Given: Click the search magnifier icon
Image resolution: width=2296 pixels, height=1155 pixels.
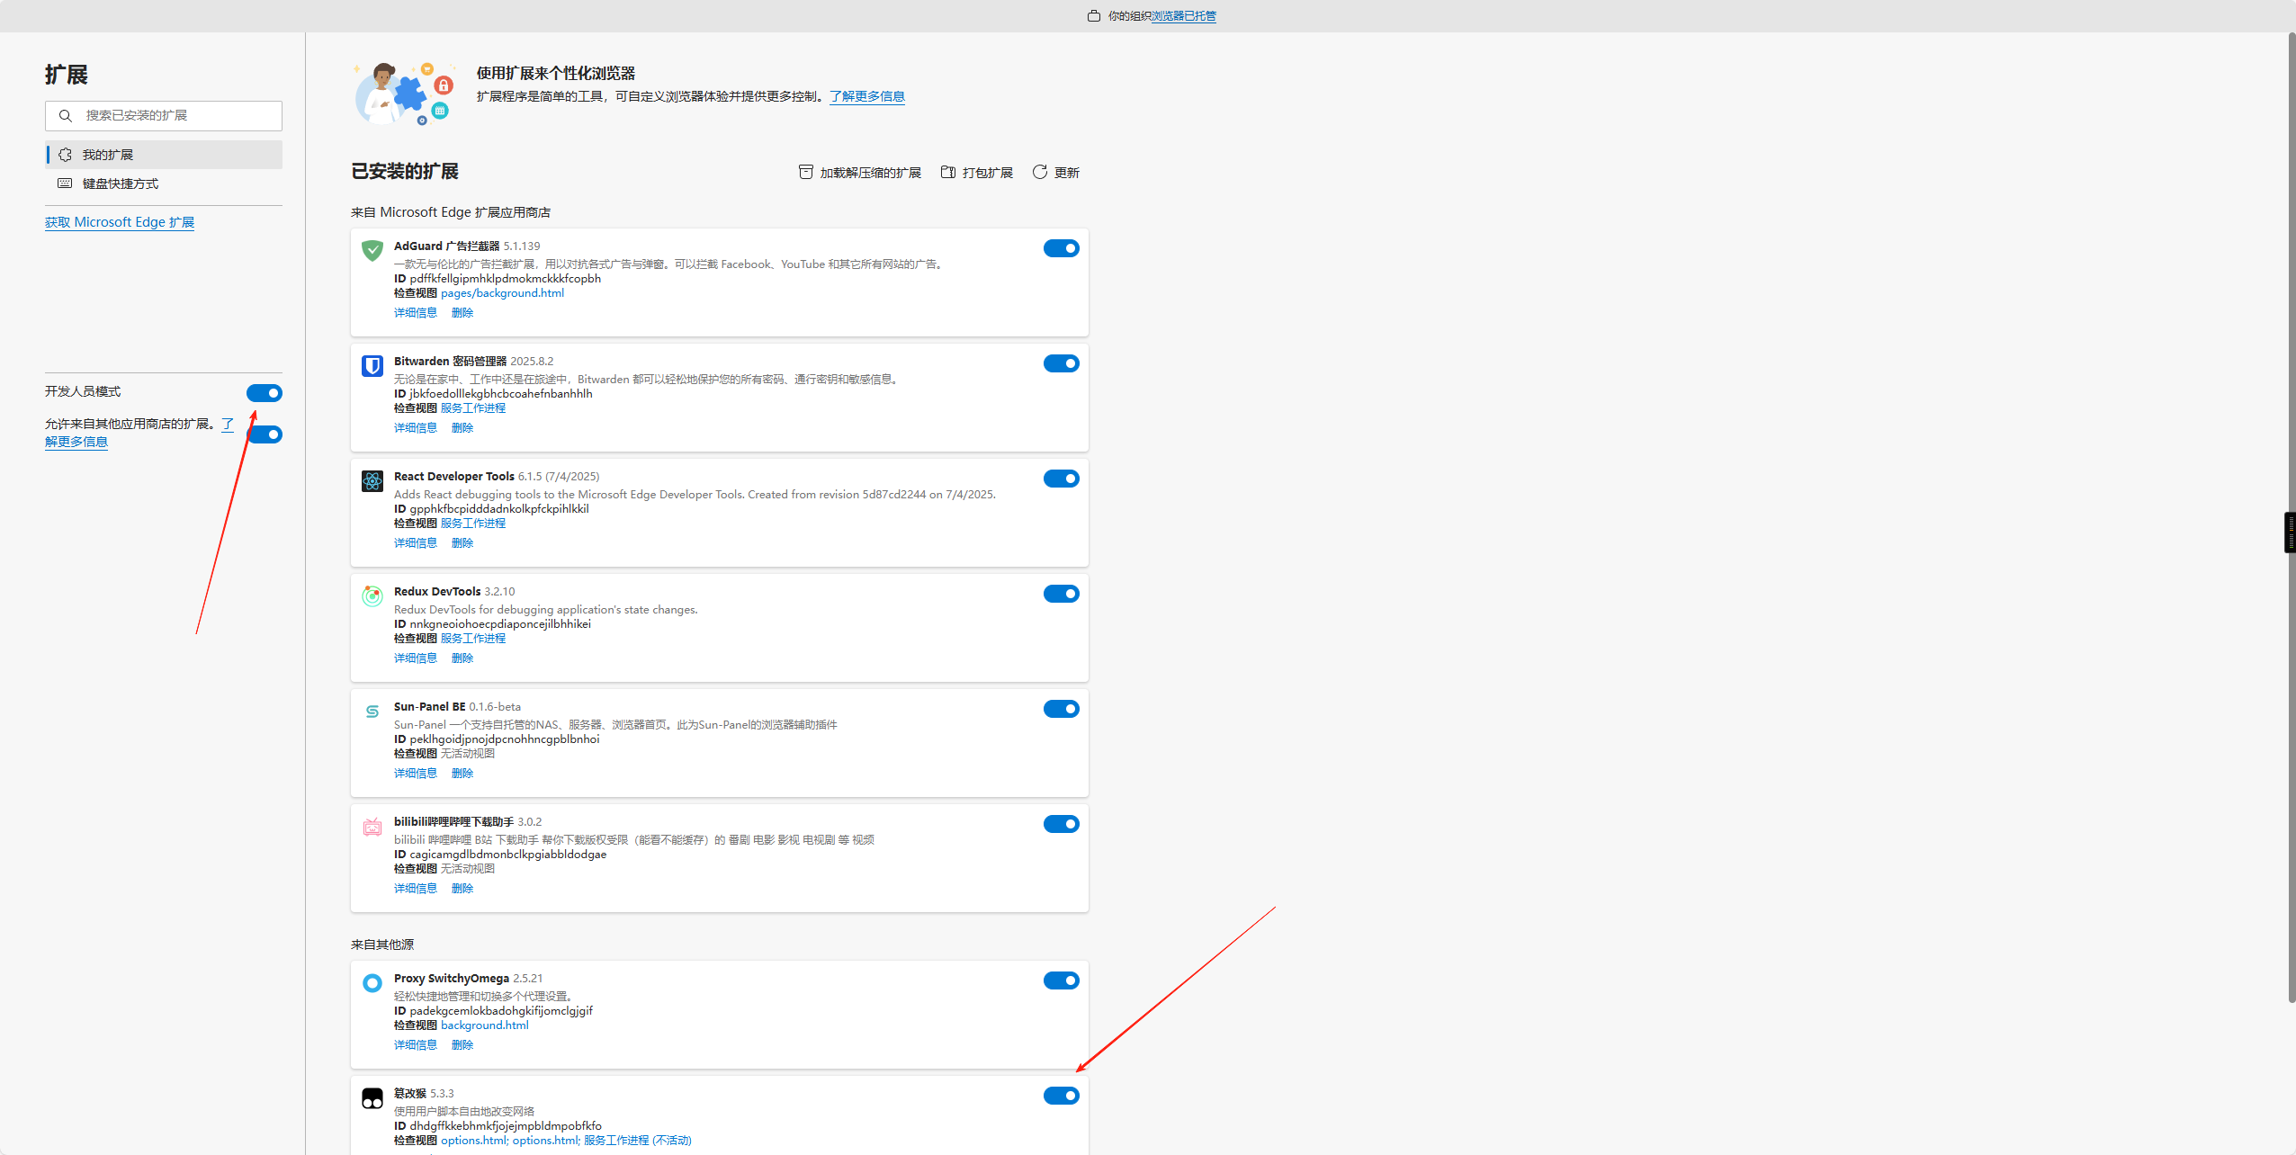Looking at the screenshot, I should tap(65, 115).
